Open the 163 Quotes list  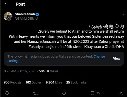point(34,82)
